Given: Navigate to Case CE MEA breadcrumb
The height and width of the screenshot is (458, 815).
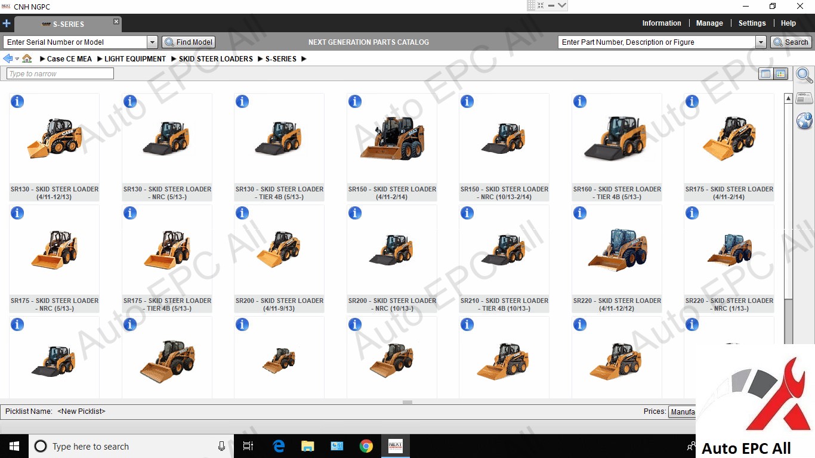Looking at the screenshot, I should click(69, 59).
